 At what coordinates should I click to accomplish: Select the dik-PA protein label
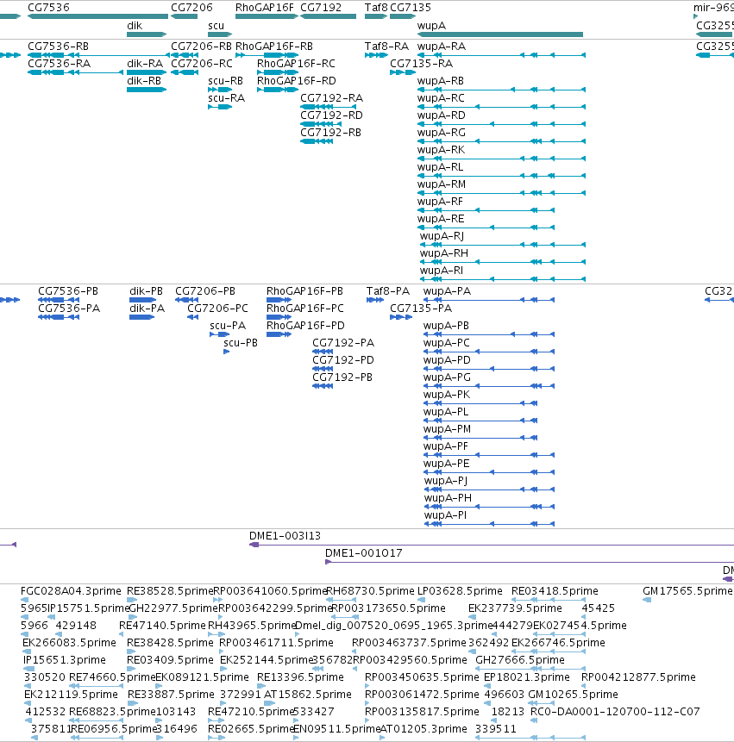click(147, 309)
